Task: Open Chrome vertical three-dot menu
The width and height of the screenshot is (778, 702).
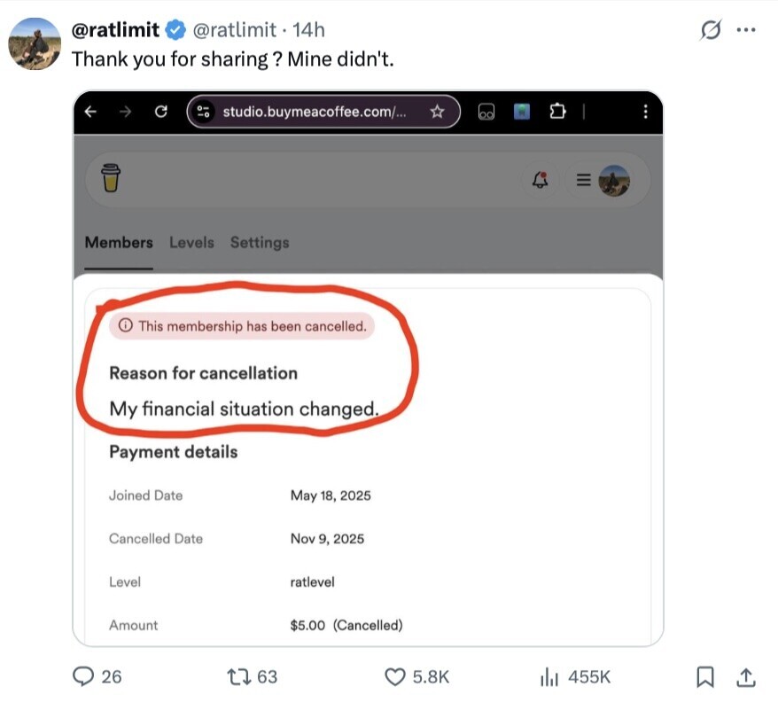Action: pos(645,112)
